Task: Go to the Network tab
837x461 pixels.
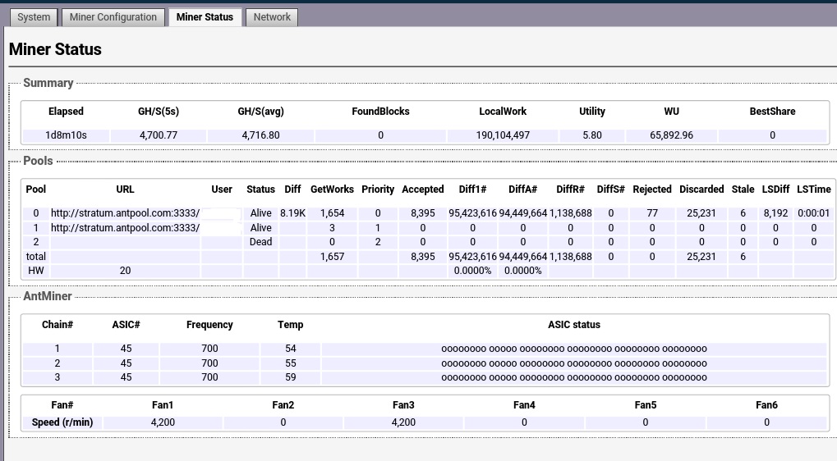Action: click(272, 17)
